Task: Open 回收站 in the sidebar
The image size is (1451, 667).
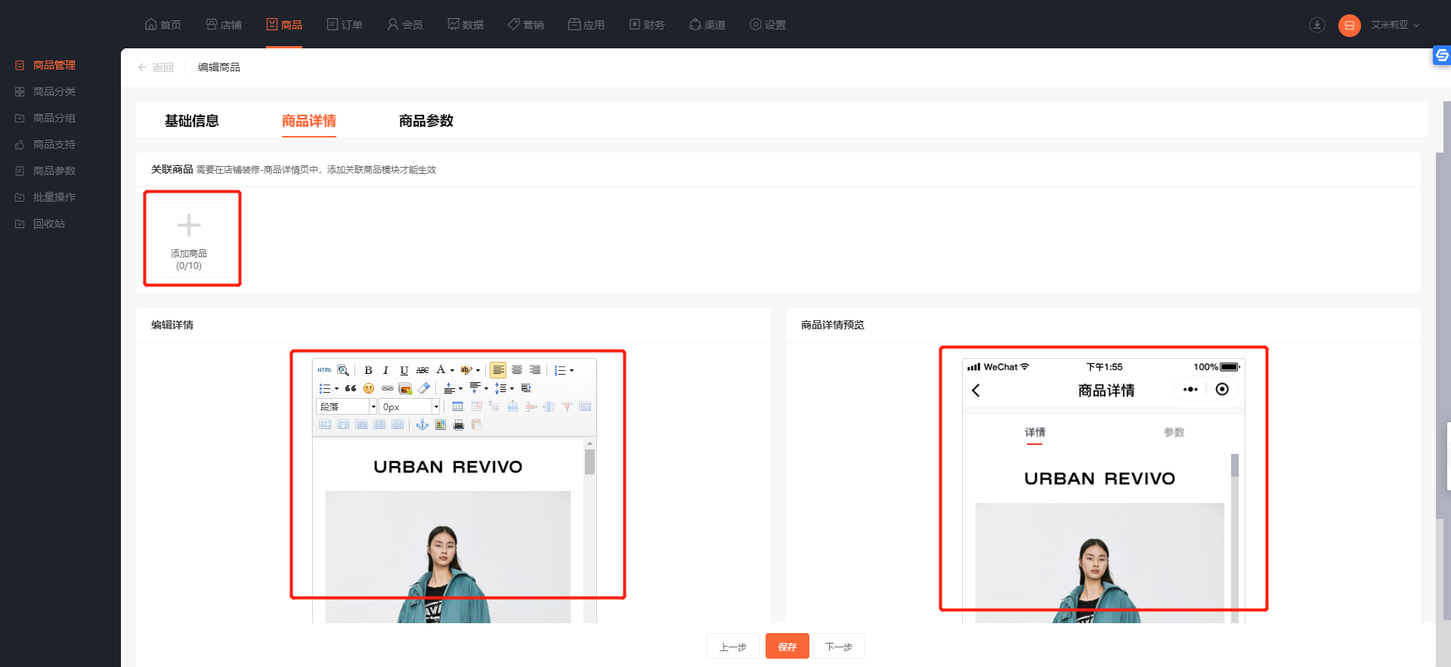Action: tap(48, 224)
